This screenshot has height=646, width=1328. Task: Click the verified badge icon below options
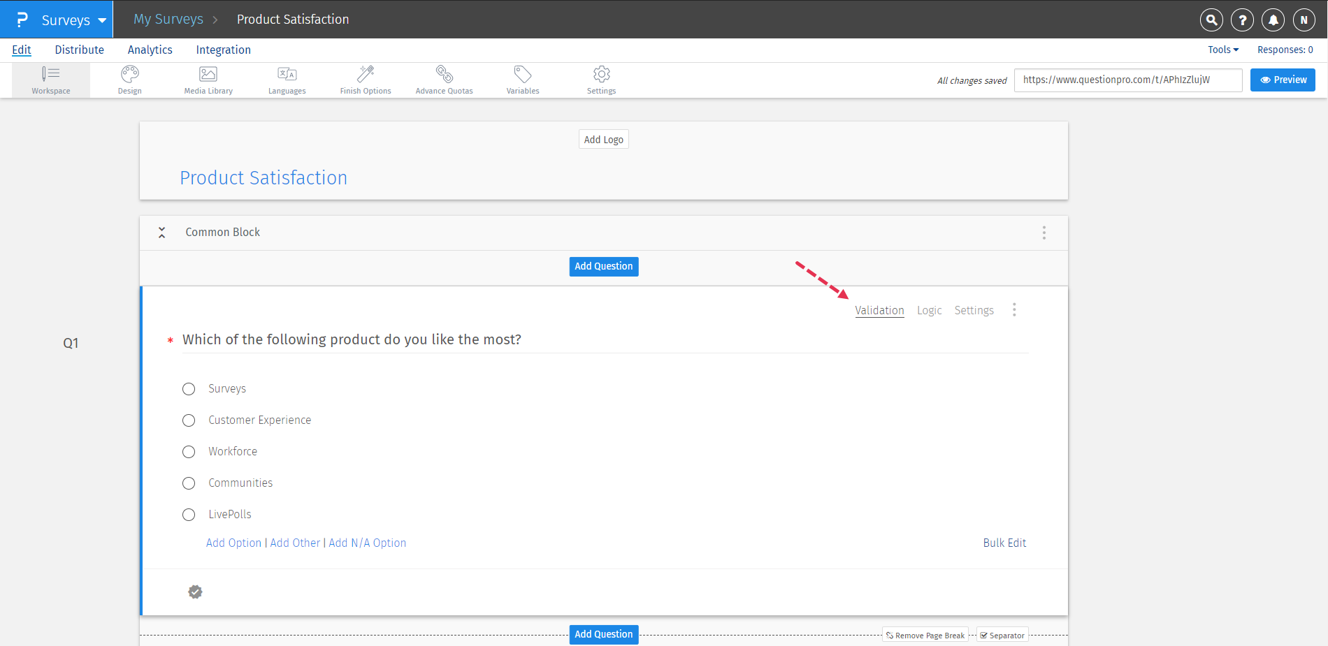196,592
